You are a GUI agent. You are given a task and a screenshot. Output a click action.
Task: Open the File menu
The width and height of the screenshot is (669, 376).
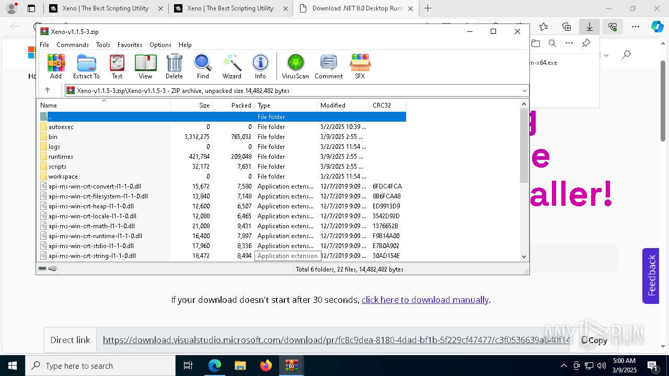click(x=44, y=45)
